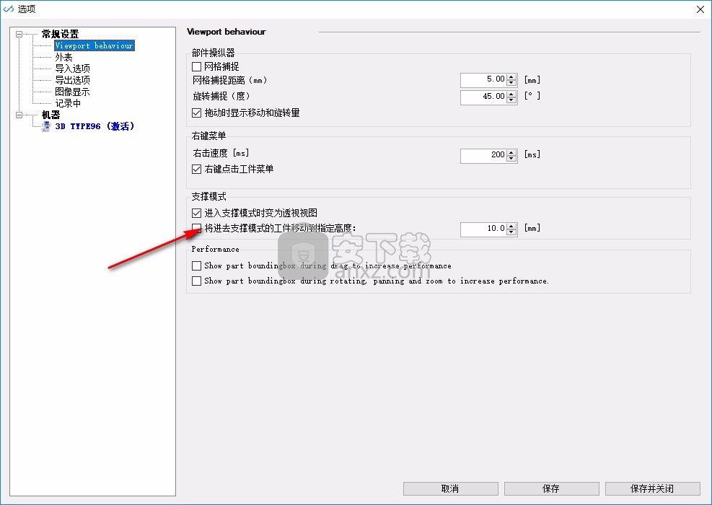Open 导入选项 settings page
This screenshot has width=712, height=505.
72,69
